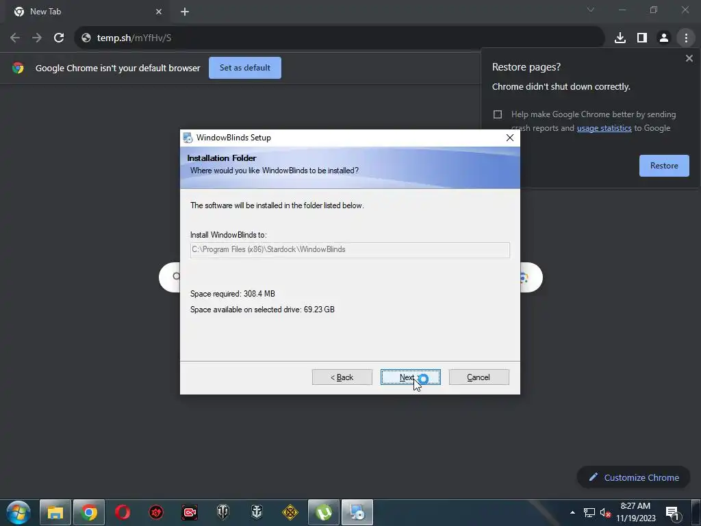This screenshot has width=701, height=526.
Task: Focus the temp.sh address bar
Action: click(340, 38)
